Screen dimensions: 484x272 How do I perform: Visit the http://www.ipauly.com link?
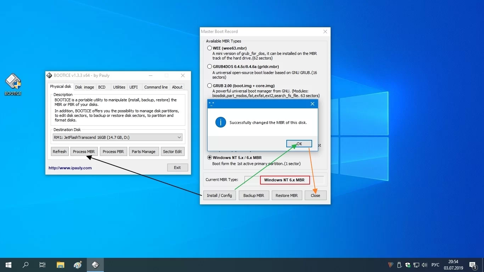(70, 168)
